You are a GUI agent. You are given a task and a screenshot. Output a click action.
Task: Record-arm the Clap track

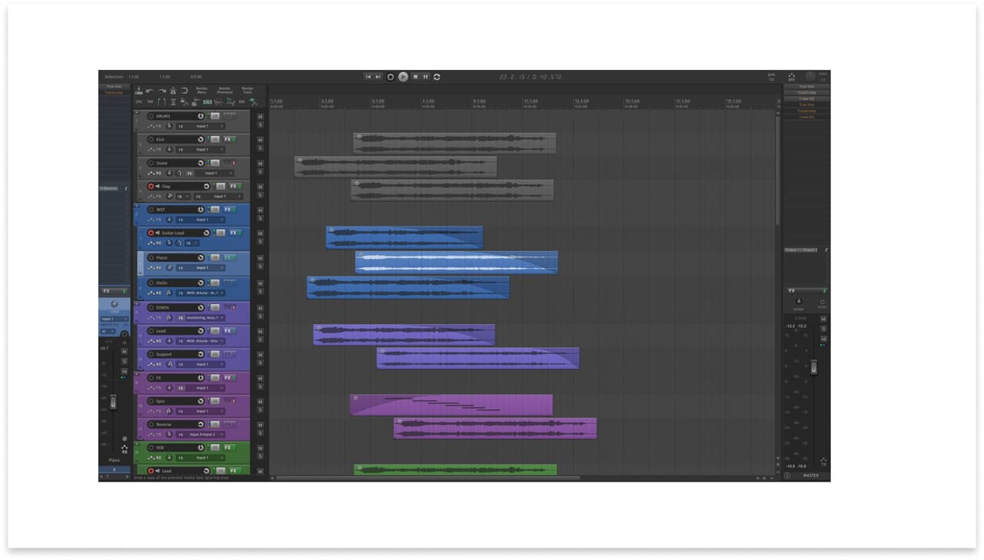(151, 187)
